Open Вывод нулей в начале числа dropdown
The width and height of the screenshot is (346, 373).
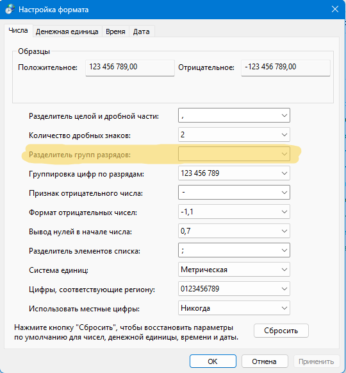234,231
